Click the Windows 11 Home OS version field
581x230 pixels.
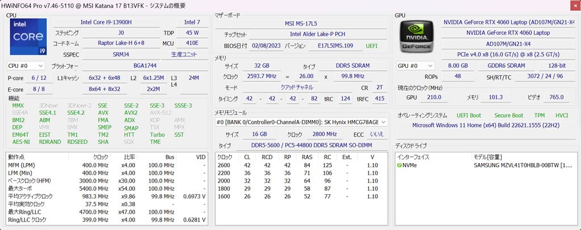coord(486,125)
